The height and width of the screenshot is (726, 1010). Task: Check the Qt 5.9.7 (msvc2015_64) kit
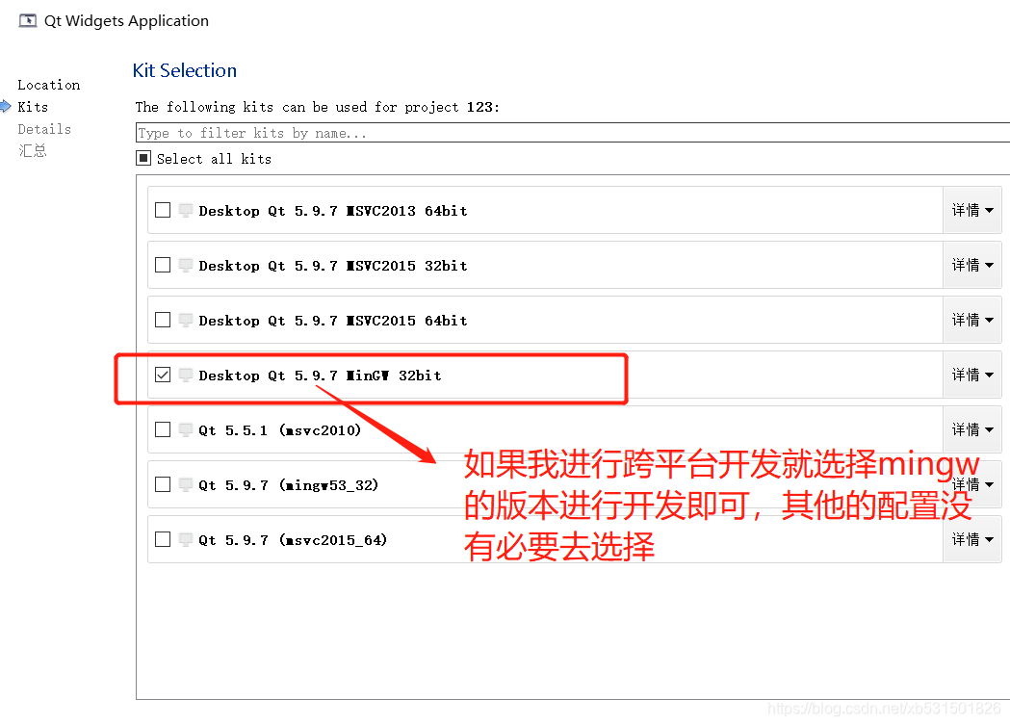[x=163, y=539]
